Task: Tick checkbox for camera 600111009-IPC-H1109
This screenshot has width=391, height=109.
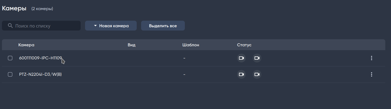Action: click(x=10, y=58)
